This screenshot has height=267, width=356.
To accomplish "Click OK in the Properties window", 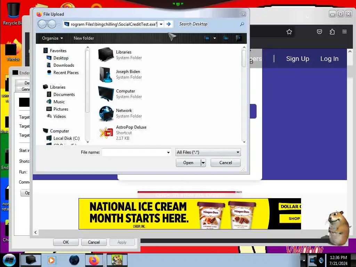I will coord(66,242).
